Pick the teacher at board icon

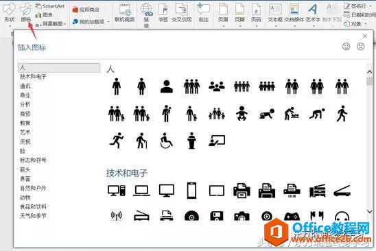(x=217, y=141)
